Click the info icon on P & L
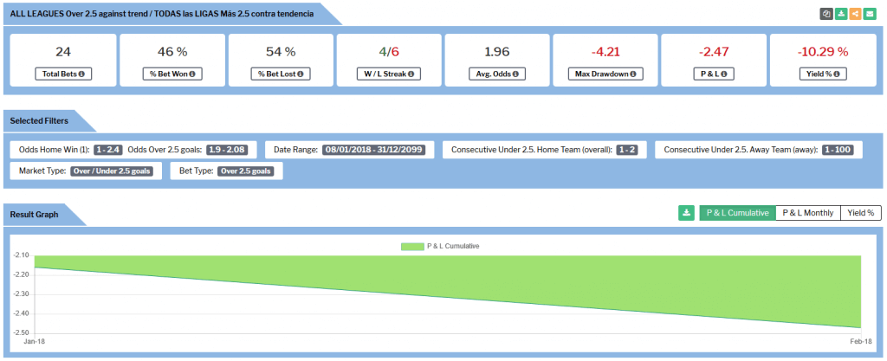The width and height of the screenshot is (887, 361). [x=723, y=74]
